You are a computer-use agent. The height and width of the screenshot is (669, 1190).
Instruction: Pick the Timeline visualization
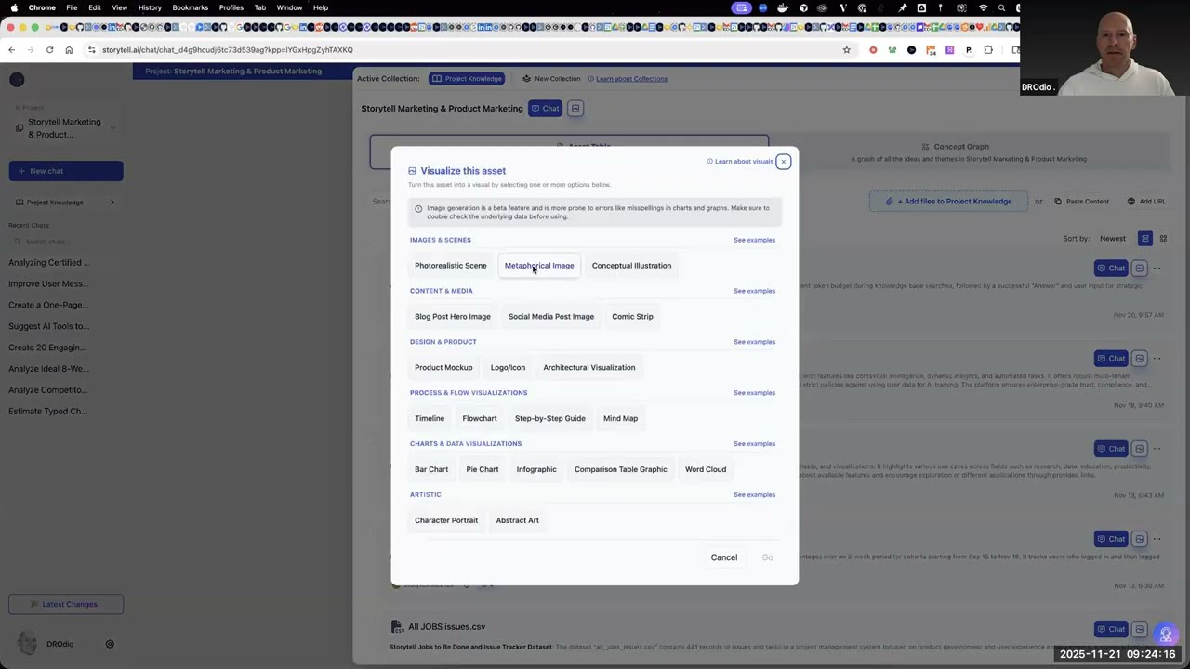(x=430, y=419)
